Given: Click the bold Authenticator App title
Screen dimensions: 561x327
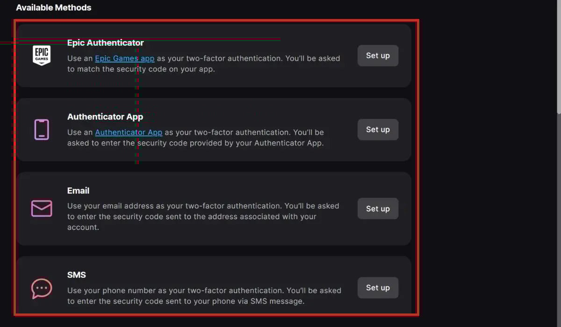Looking at the screenshot, I should [105, 117].
